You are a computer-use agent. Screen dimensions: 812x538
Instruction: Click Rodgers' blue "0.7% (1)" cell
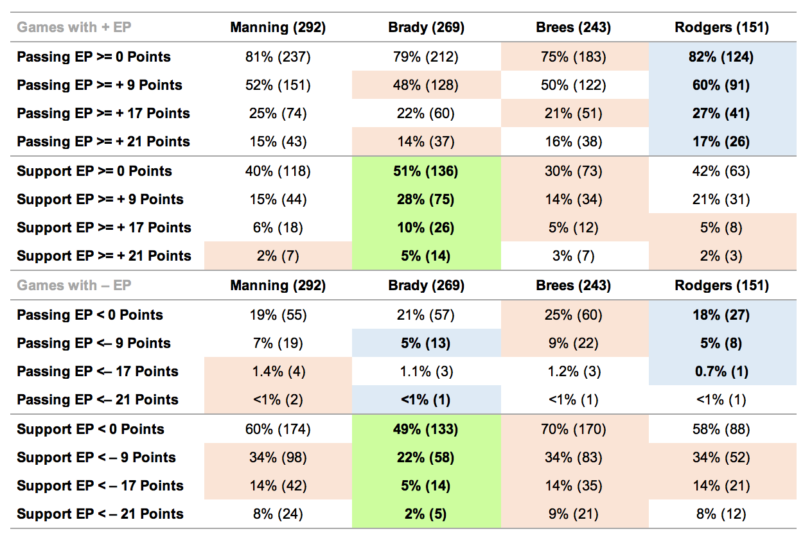(x=722, y=372)
